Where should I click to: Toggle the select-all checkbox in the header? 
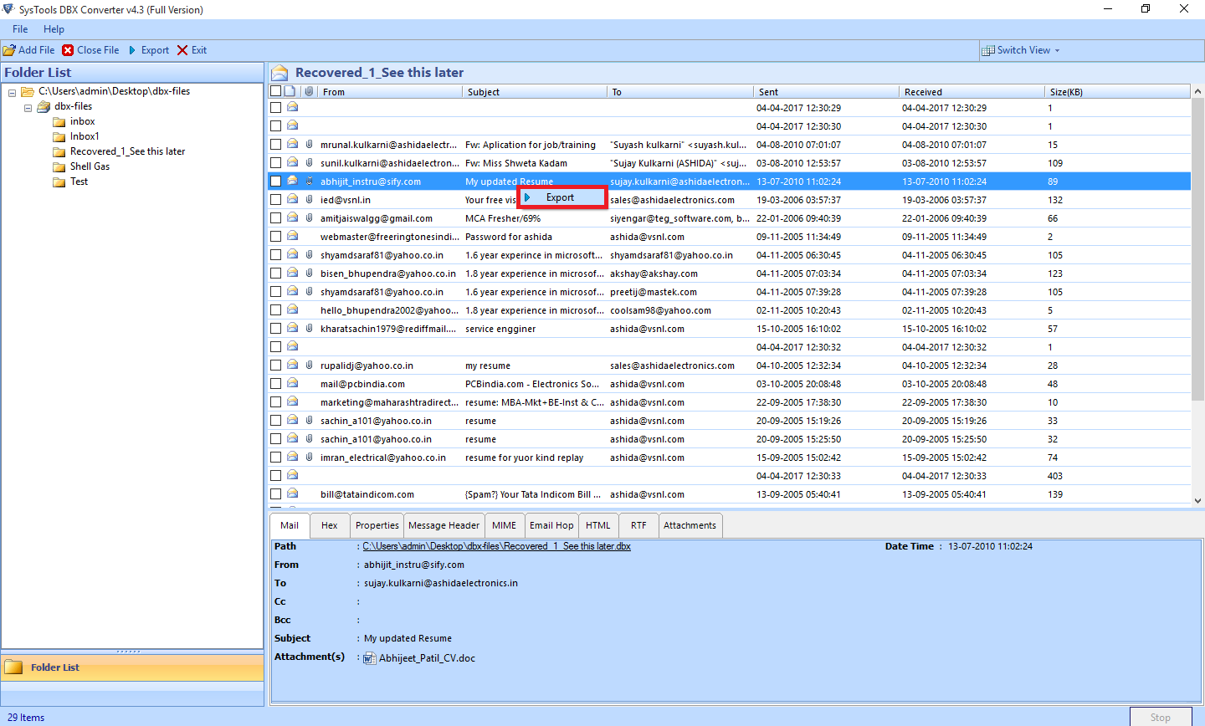point(275,91)
